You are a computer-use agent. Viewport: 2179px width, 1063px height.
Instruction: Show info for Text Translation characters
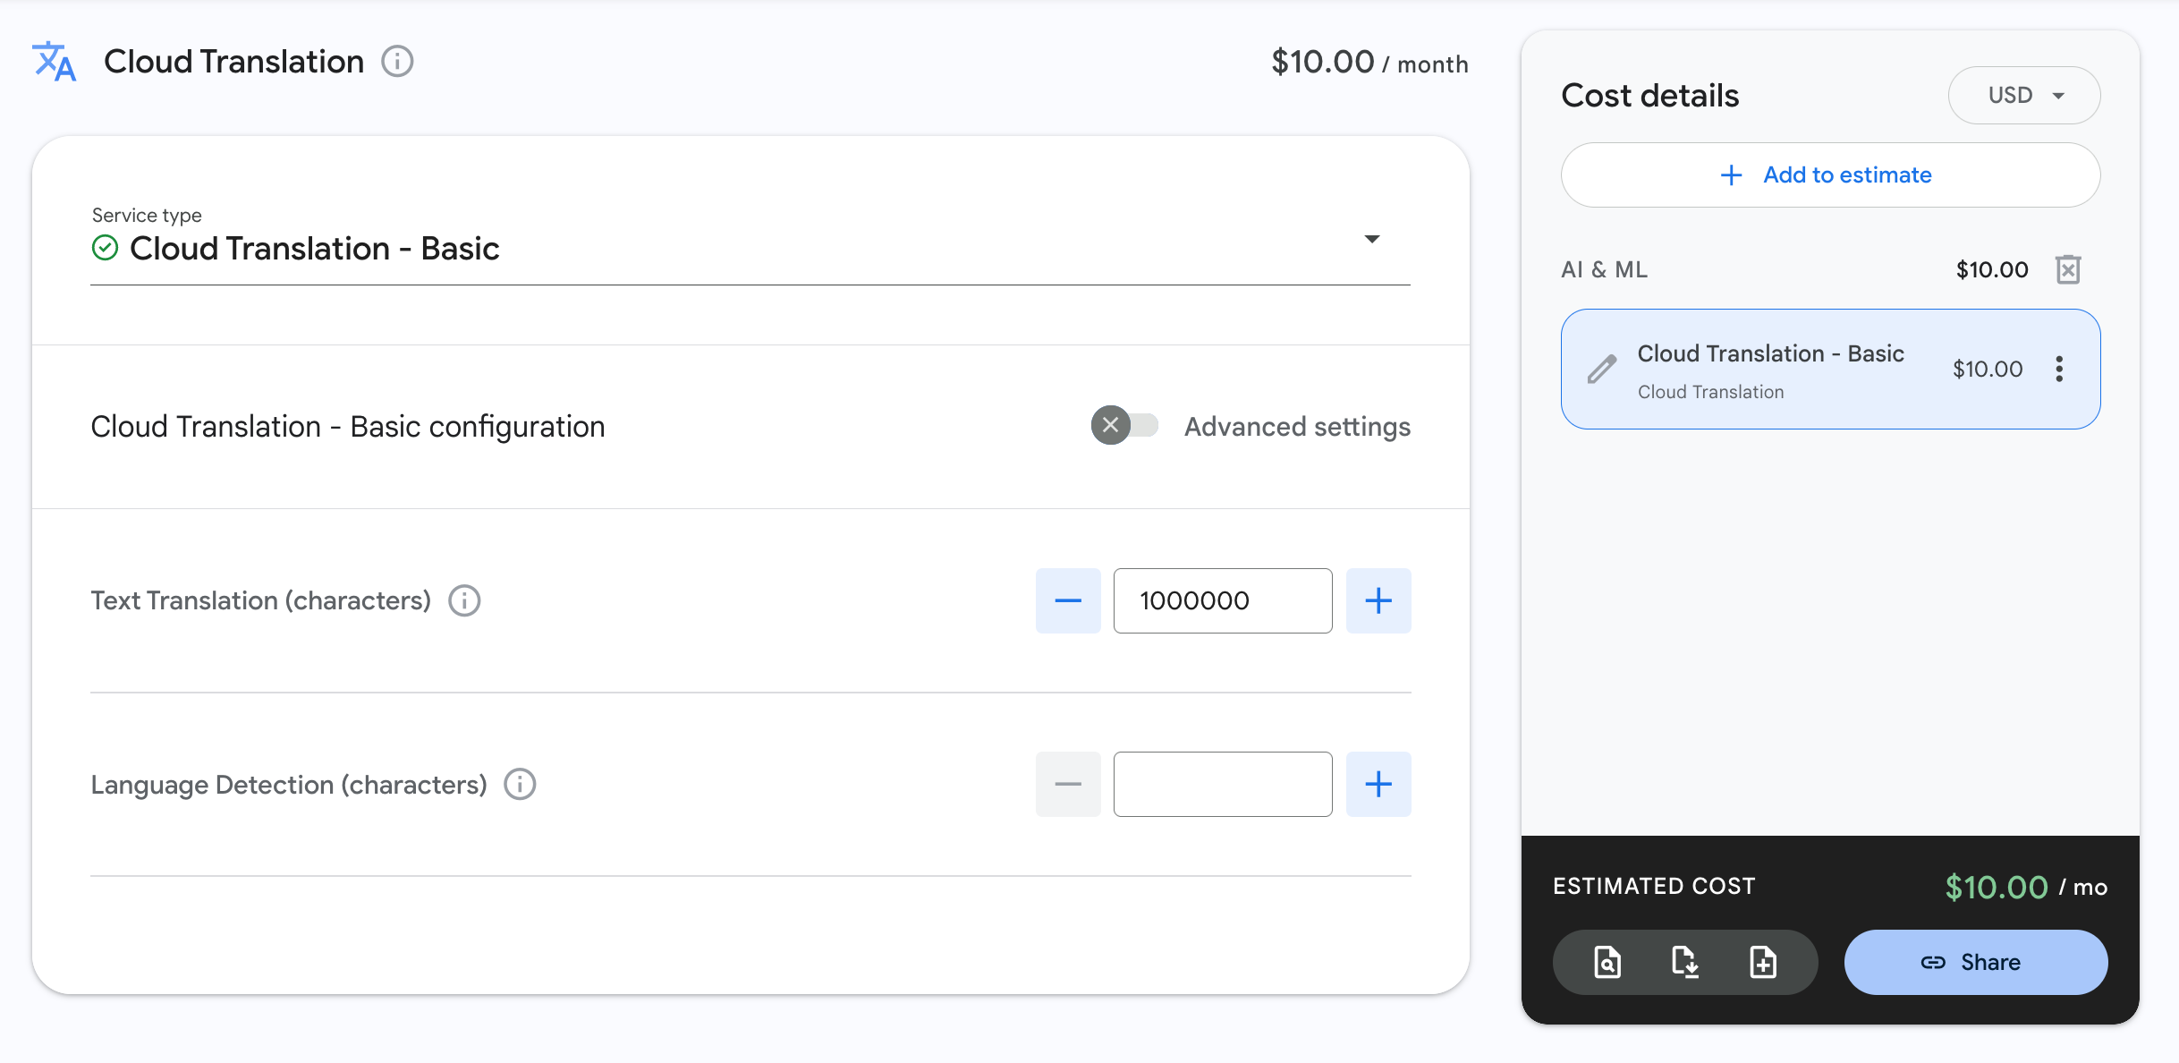point(464,600)
